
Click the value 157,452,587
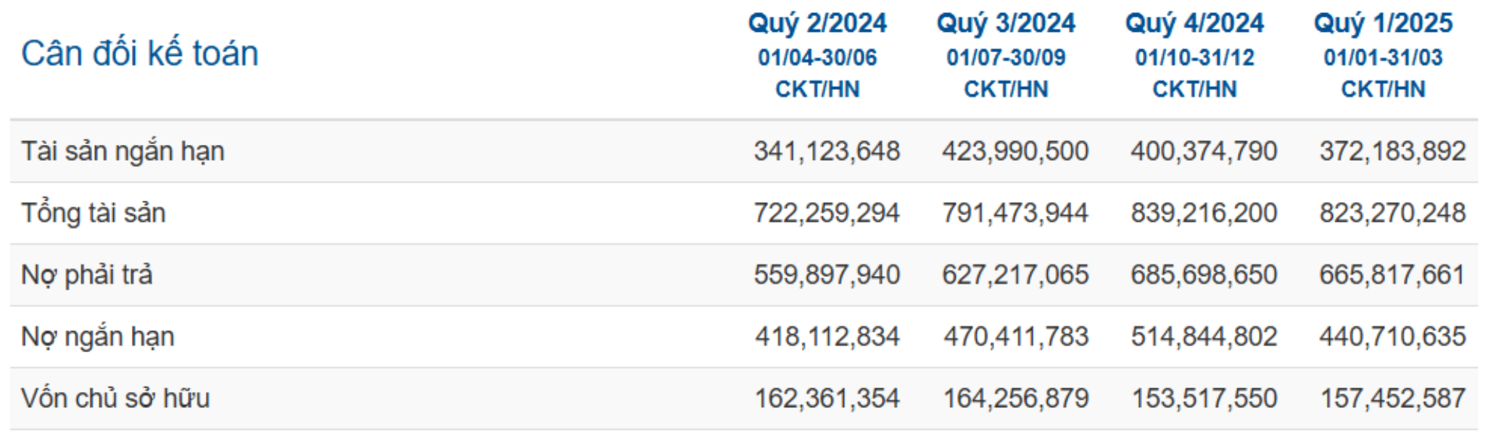tap(1392, 398)
